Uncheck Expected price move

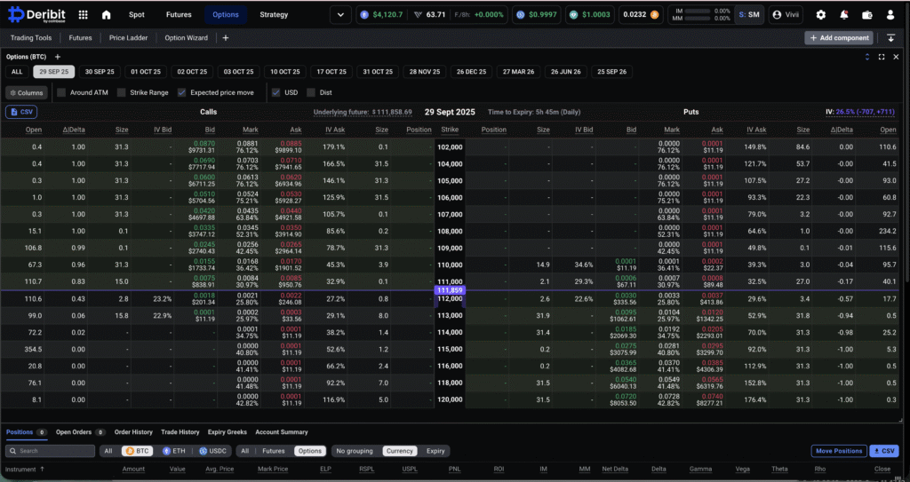tap(181, 92)
